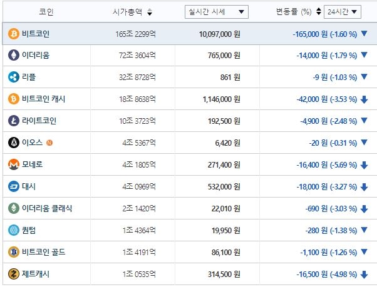The width and height of the screenshot is (377, 287).
Task: Sort by 변동률 (%) column arrows
Action: [x=319, y=12]
